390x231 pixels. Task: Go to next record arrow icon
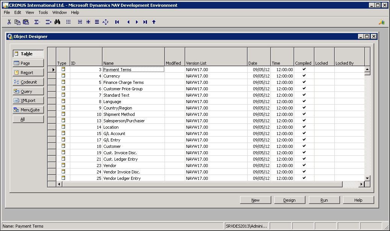(136, 22)
